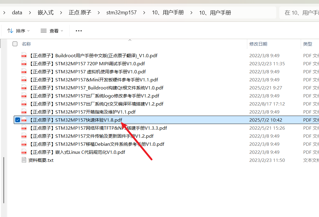Sort by the 名称 column header
The height and width of the screenshot is (217, 319).
tap(26, 44)
